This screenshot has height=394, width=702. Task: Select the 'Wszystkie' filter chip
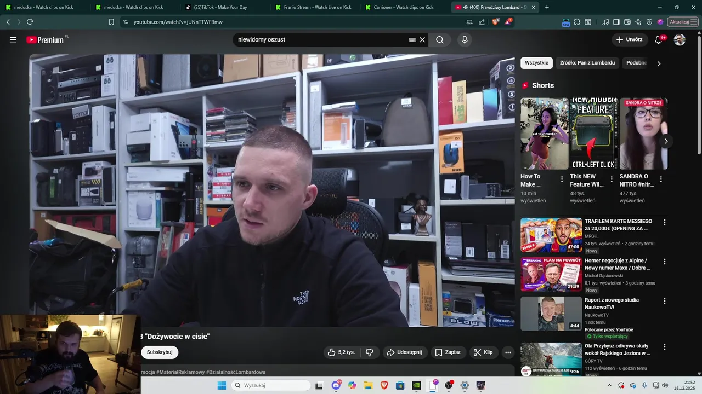[536, 63]
